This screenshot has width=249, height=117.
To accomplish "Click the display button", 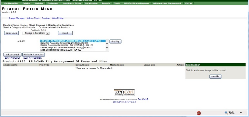I will pos(115,42).
